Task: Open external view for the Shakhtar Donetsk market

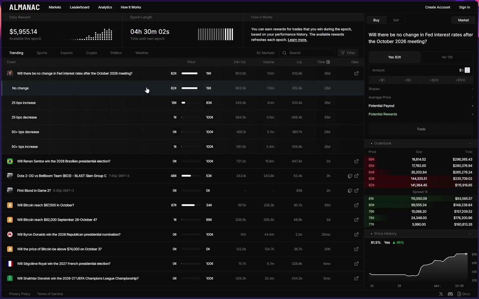Action: (x=356, y=278)
